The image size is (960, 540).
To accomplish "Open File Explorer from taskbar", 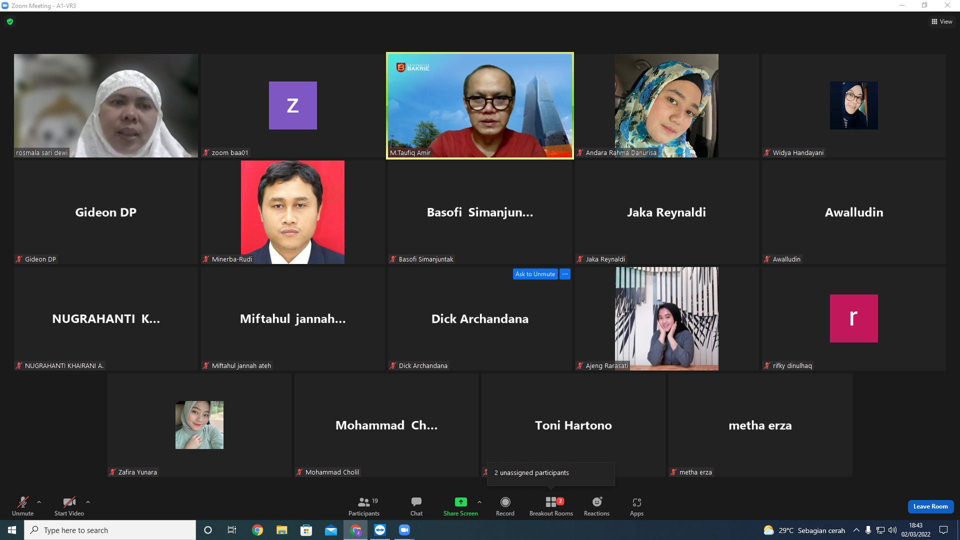I will pos(282,530).
